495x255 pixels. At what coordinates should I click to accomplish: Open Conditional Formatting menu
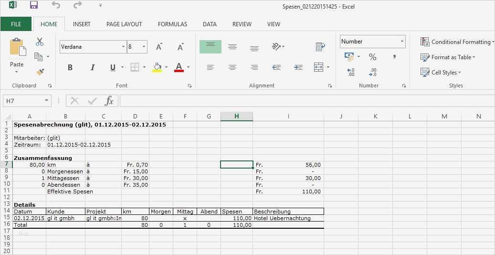[457, 42]
